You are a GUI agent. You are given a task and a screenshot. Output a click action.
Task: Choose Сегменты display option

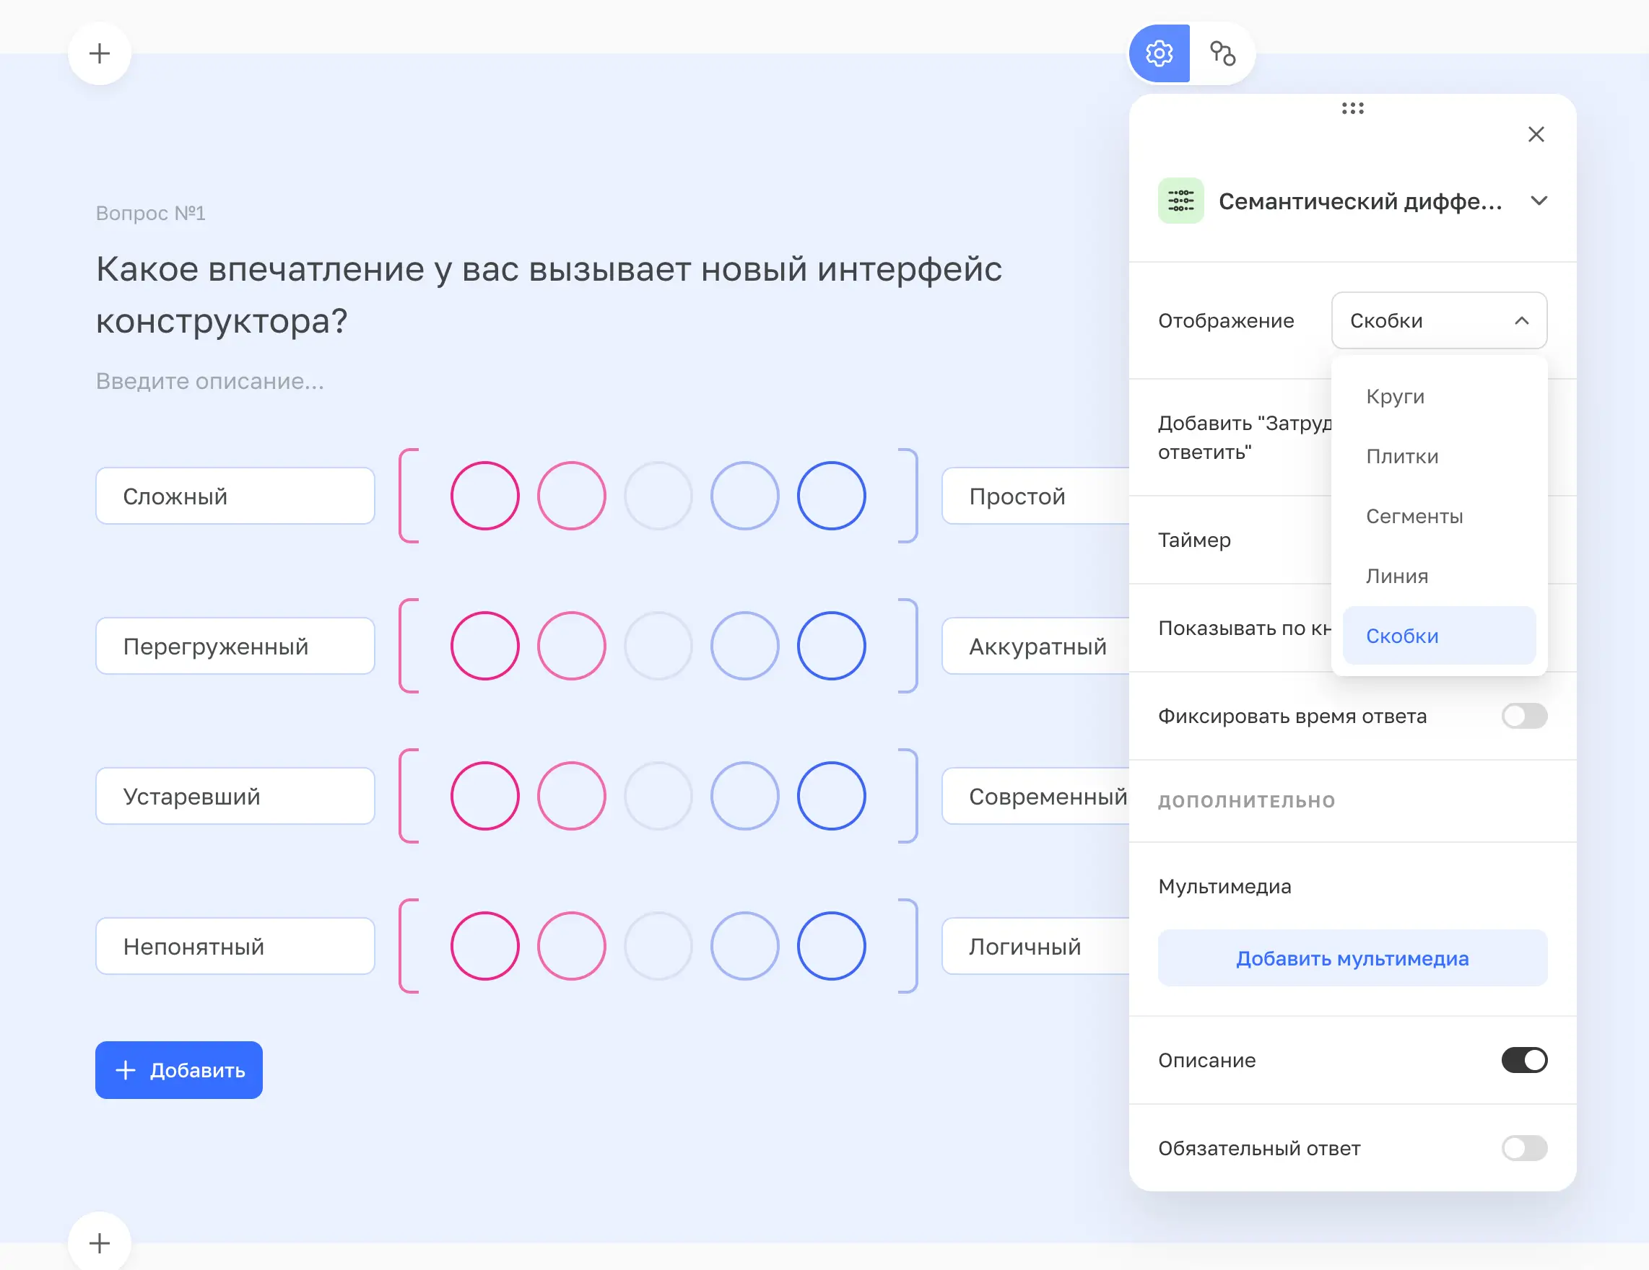tap(1439, 516)
